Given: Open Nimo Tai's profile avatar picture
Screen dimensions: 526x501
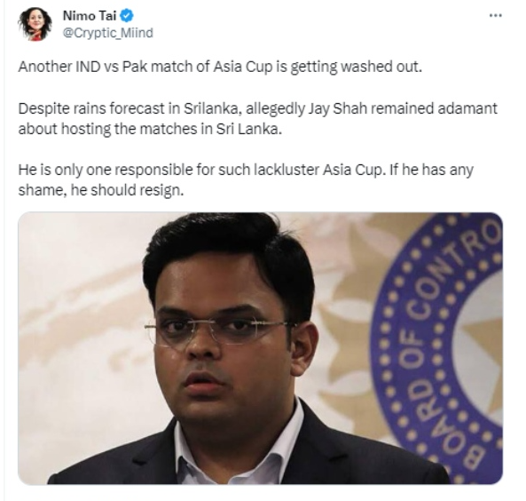Looking at the screenshot, I should point(35,24).
